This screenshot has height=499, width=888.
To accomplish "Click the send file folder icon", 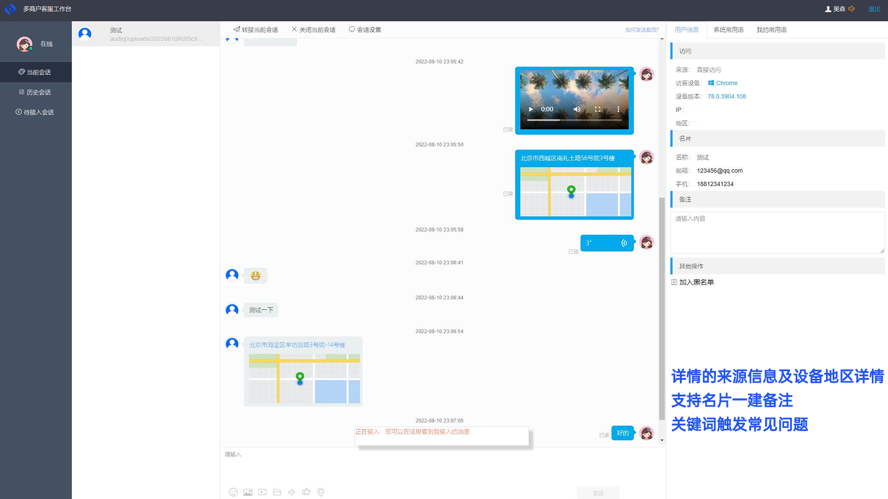I will click(x=277, y=492).
